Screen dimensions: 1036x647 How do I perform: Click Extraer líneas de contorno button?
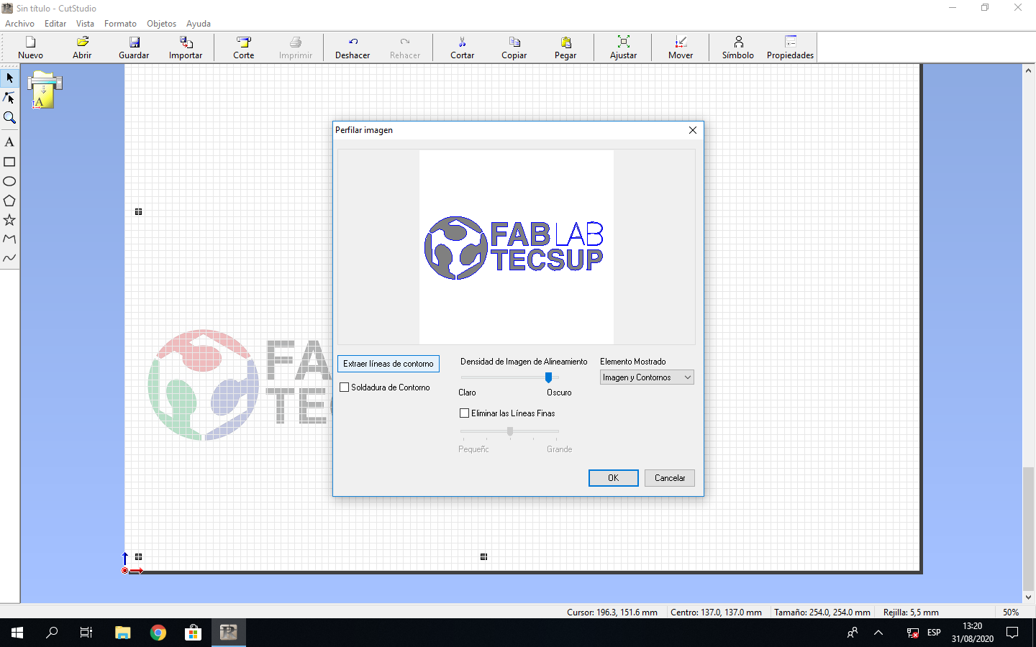coord(388,364)
